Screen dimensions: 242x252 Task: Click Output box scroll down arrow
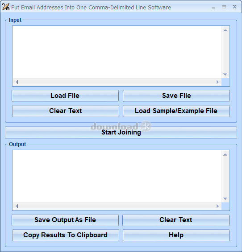point(225,199)
